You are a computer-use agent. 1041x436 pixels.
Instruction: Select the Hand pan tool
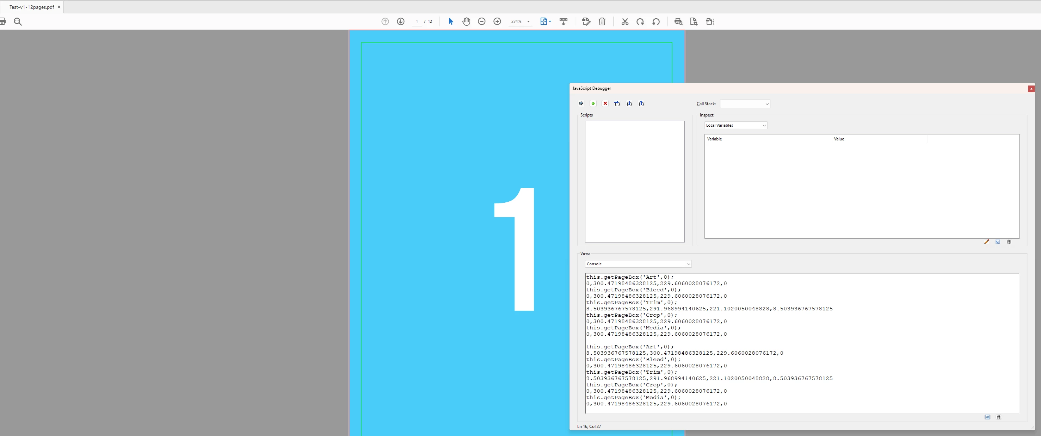[x=466, y=21]
